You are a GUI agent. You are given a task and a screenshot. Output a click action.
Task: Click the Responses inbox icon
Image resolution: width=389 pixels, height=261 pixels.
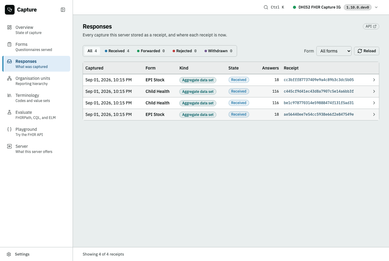coord(9,61)
